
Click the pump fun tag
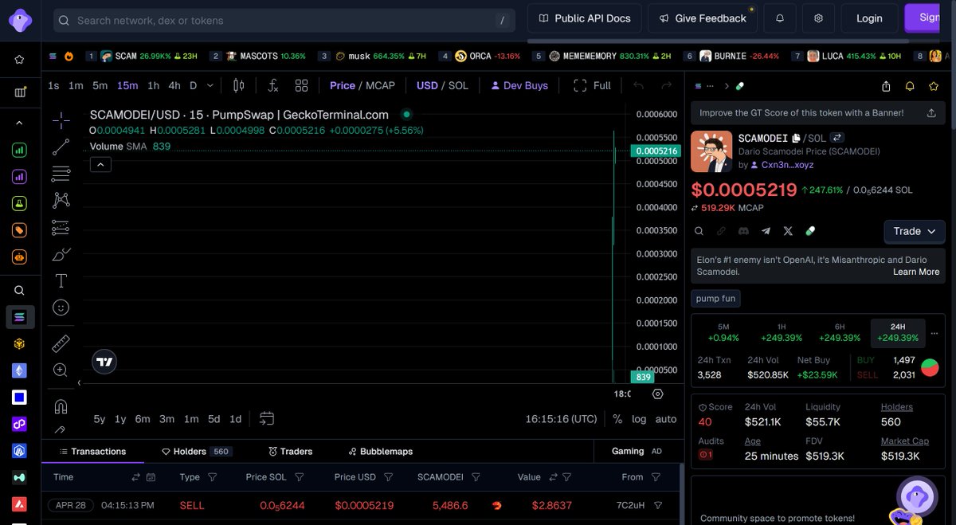point(715,299)
